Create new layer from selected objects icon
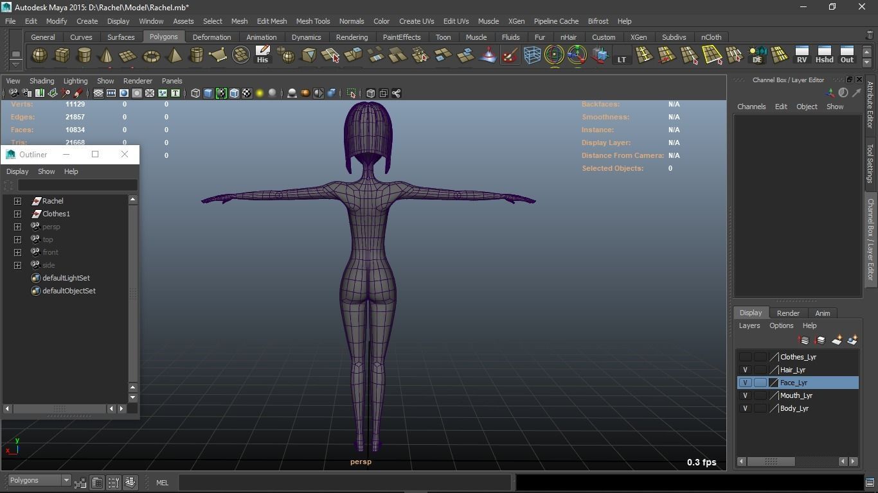Viewport: 878px width, 493px height. (852, 340)
